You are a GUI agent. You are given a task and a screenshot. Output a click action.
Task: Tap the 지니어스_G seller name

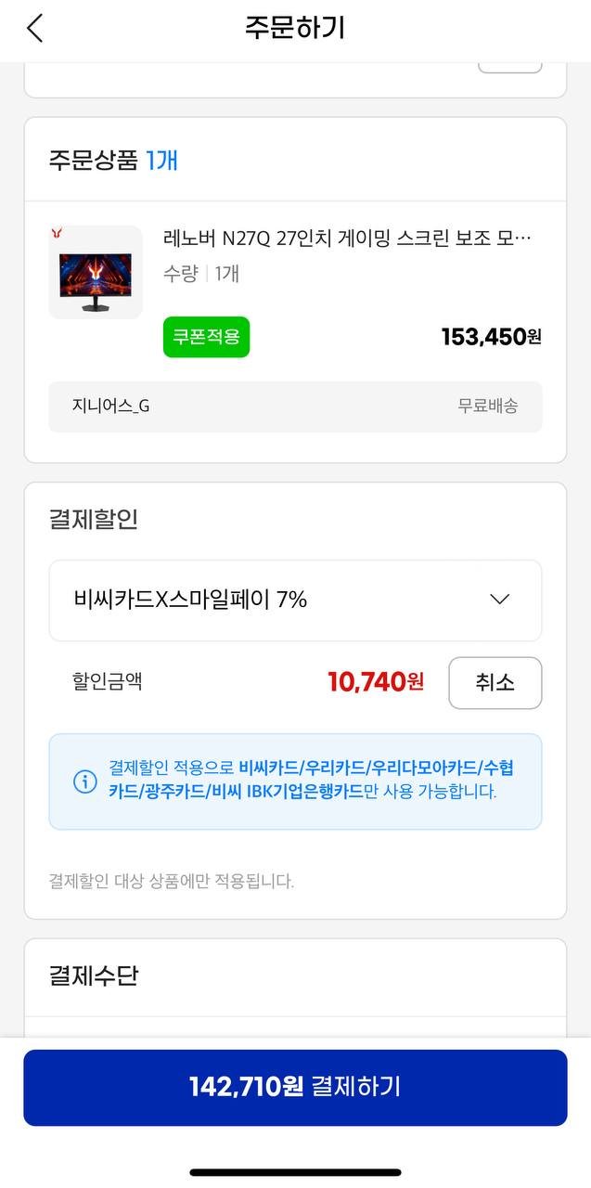110,406
